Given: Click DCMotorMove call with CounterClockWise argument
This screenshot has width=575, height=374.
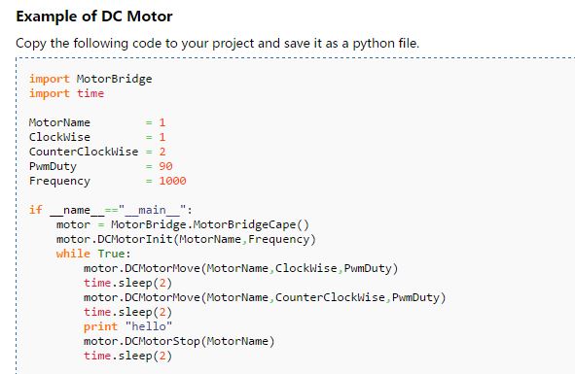Looking at the screenshot, I should coord(265,297).
